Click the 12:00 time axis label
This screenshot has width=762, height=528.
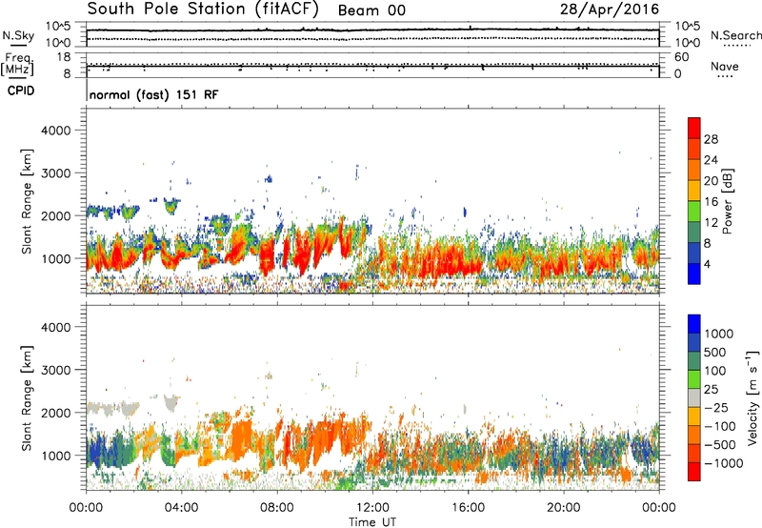(x=372, y=508)
